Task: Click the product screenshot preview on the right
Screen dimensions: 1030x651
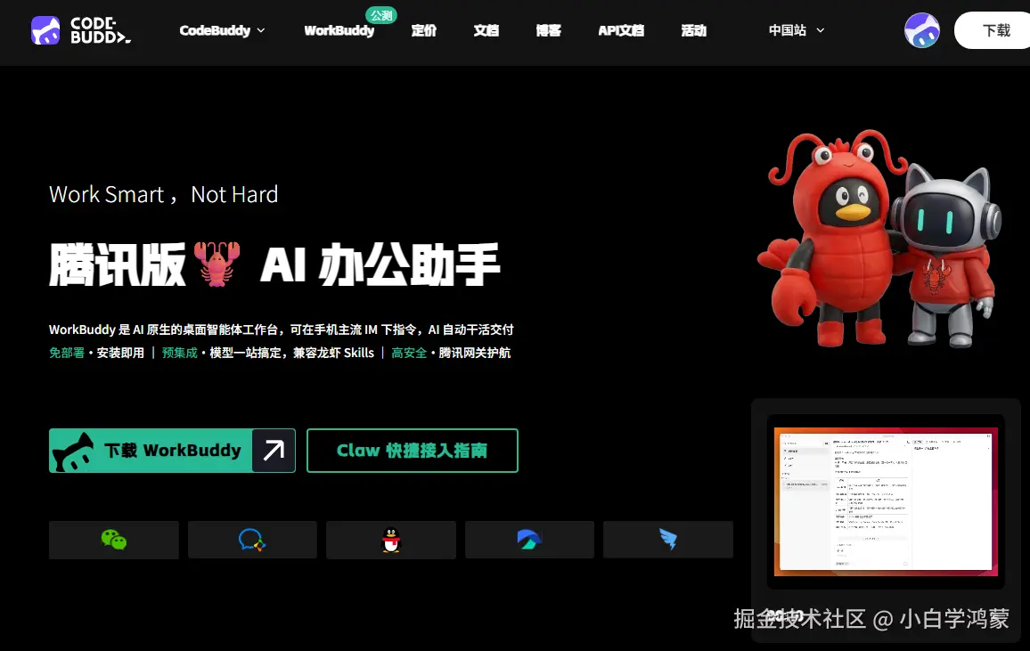Action: pos(886,503)
